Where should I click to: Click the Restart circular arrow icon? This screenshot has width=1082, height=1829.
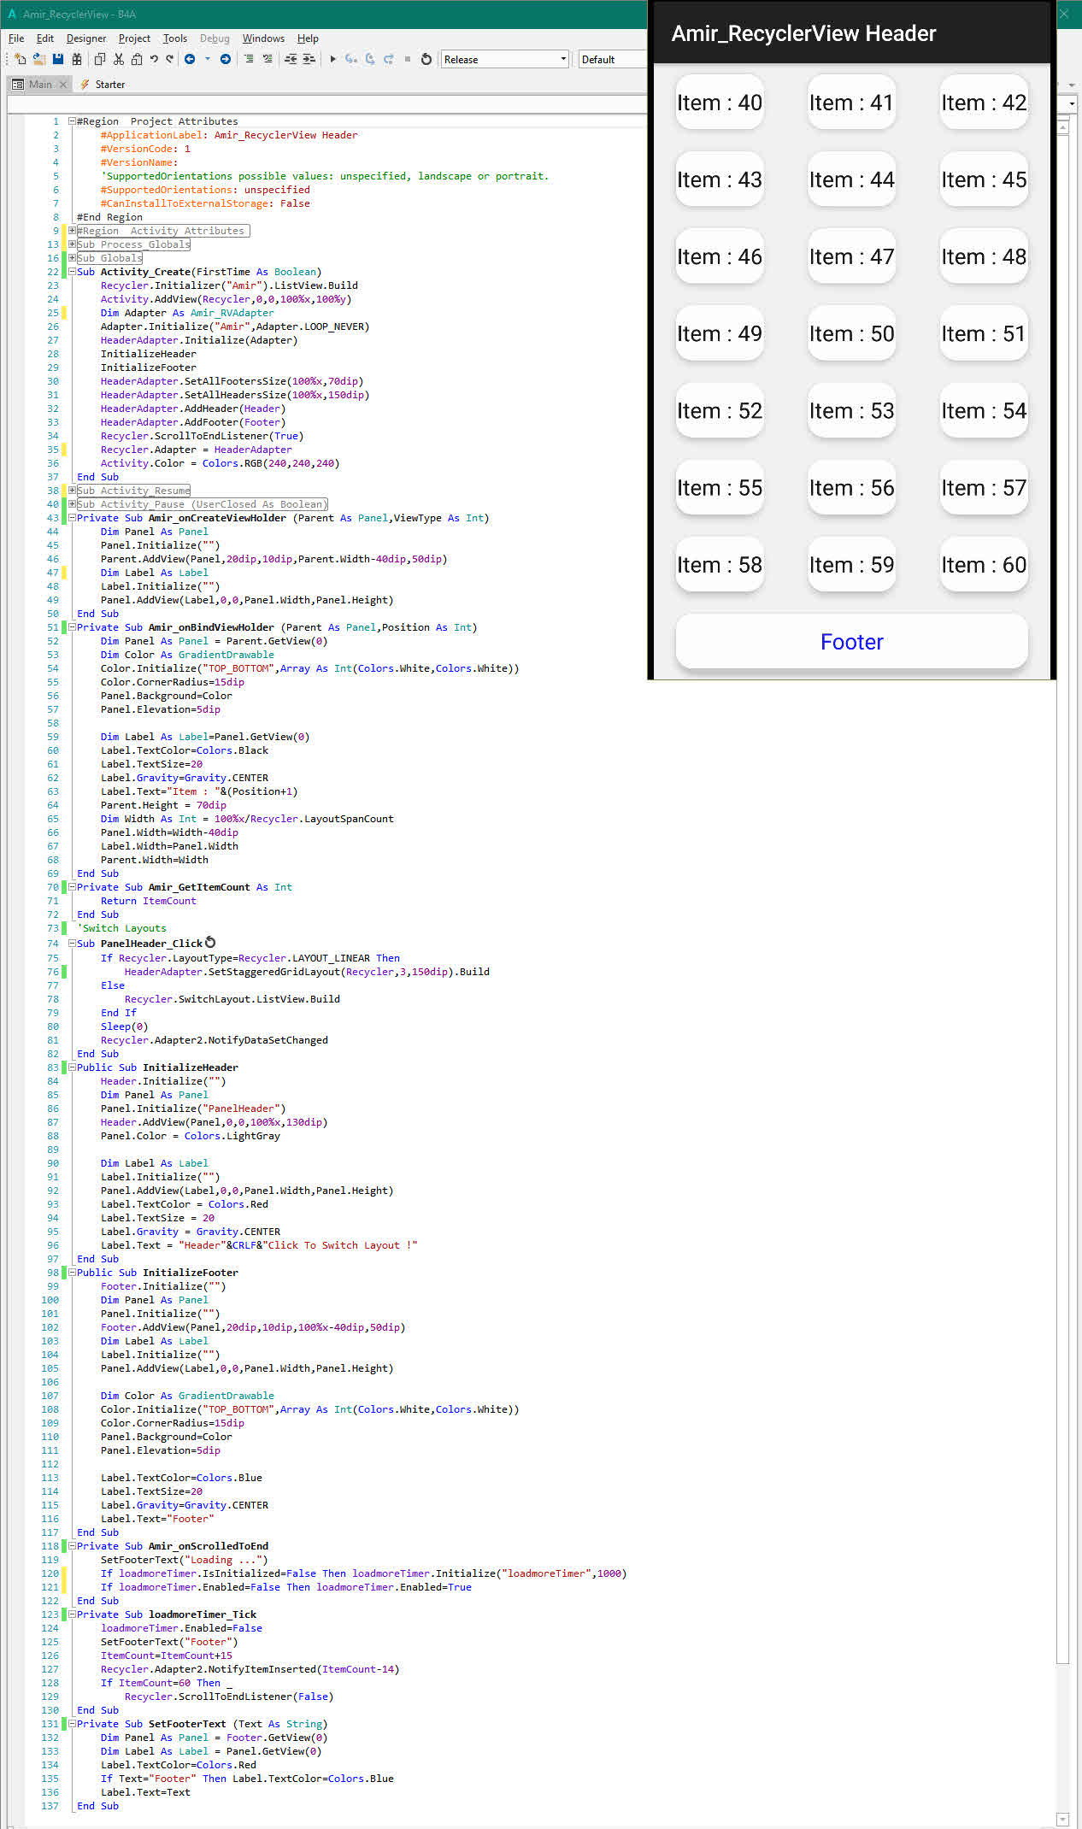tap(426, 59)
